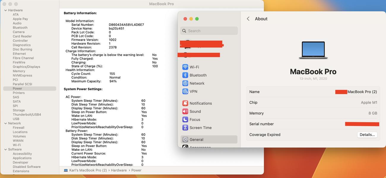This screenshot has width=386, height=178.
Task: Collapse the Network section in System Information
Action: [5, 123]
